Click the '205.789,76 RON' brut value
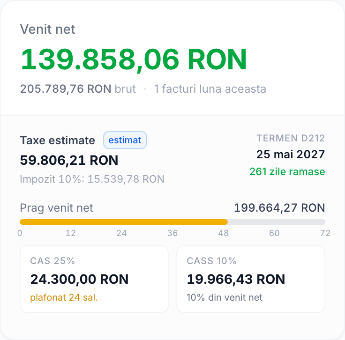Screen dimensions: 345x340 [66, 89]
